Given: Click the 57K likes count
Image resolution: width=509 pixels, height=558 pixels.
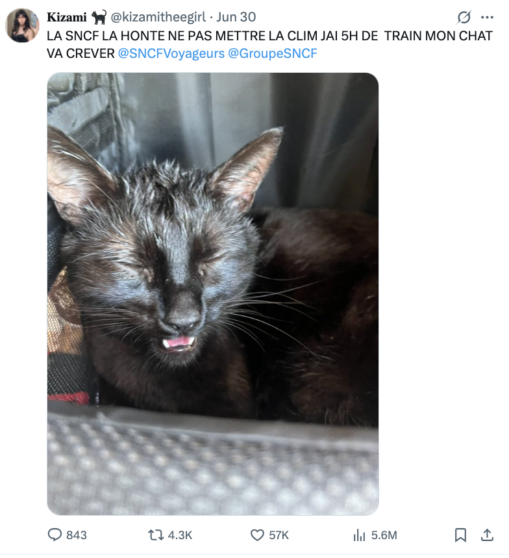Looking at the screenshot, I should pos(279,535).
